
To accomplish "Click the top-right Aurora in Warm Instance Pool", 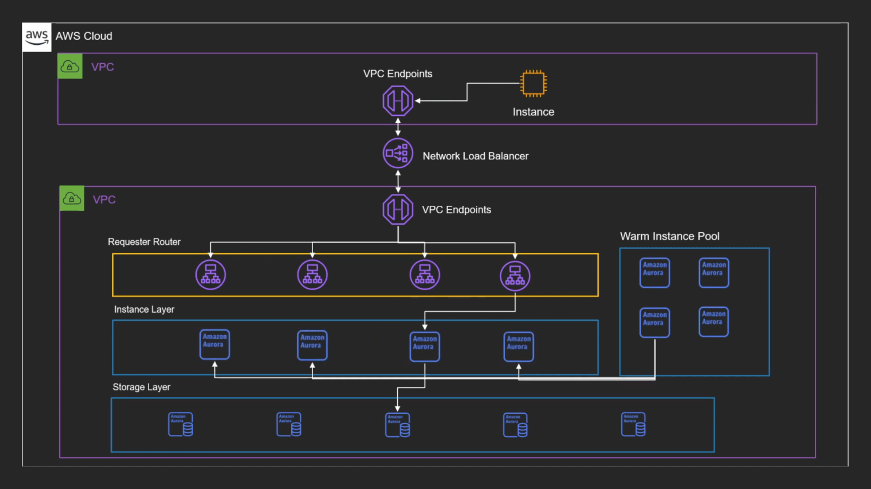I will coord(714,272).
